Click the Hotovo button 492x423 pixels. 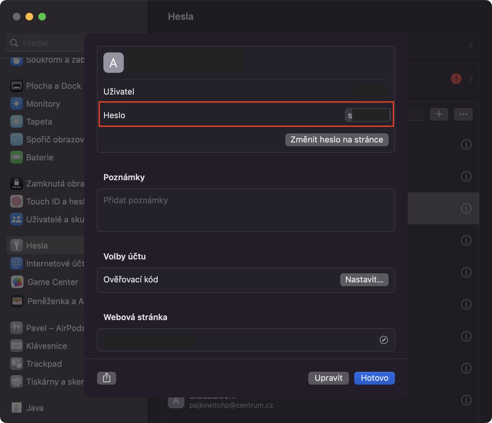pyautogui.click(x=374, y=378)
